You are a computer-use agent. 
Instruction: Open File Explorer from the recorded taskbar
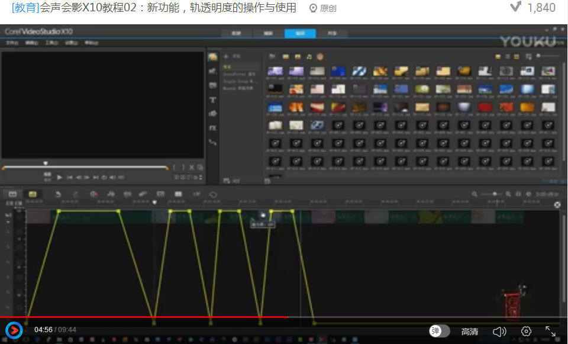[59, 340]
